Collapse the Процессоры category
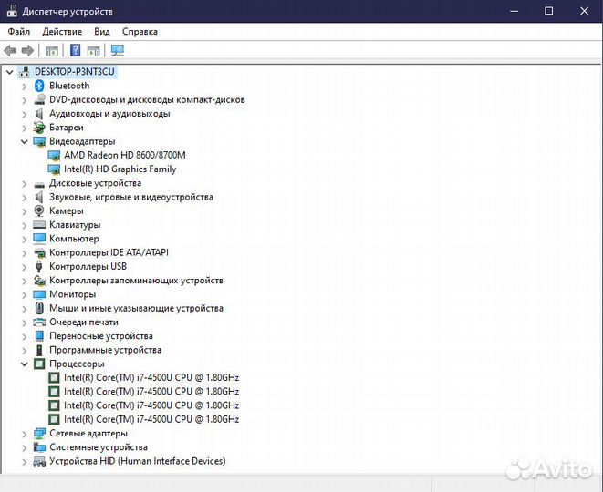 [25, 364]
